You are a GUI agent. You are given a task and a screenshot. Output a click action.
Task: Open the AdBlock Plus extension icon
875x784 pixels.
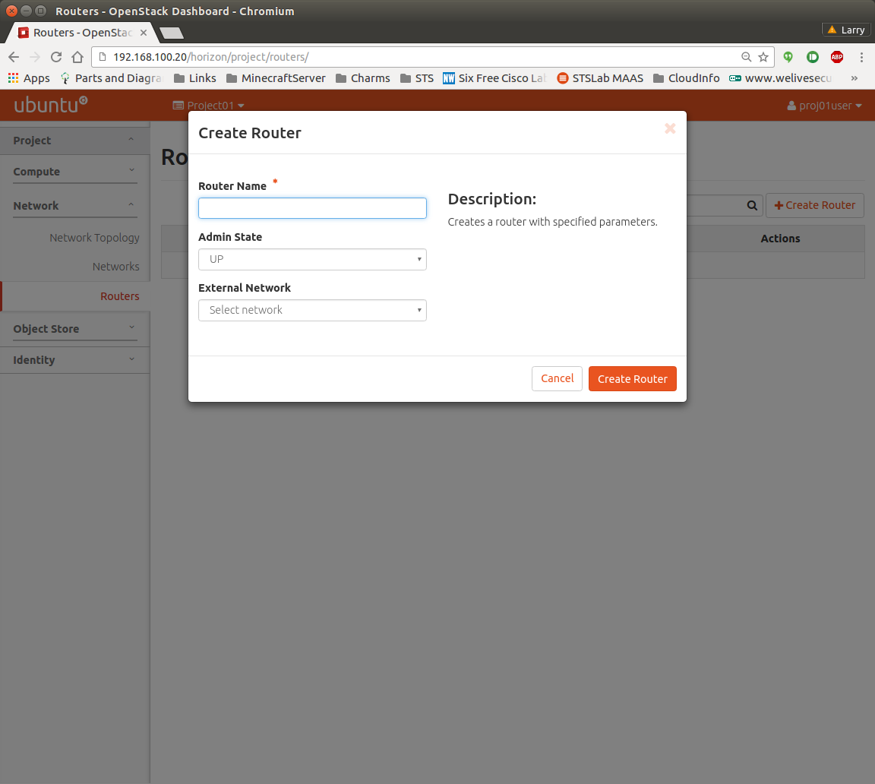click(836, 57)
